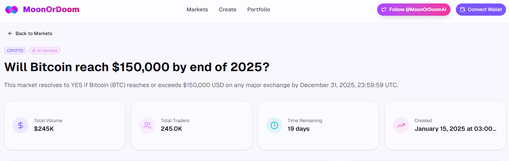Click the AI Verified badge label
Screen dimensions: 509x161
(47, 51)
